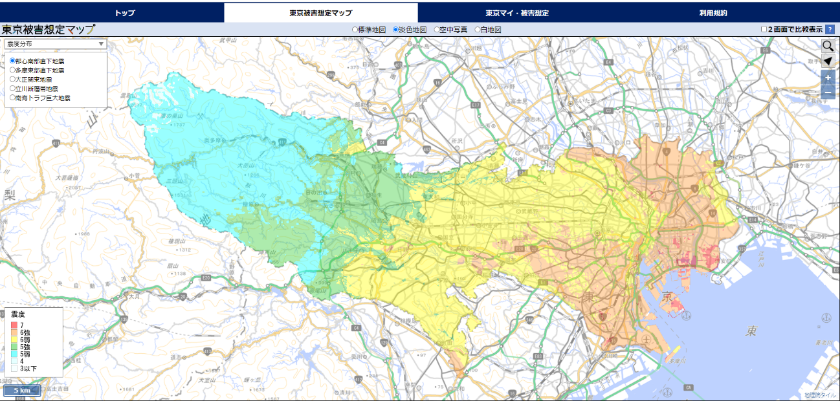Click the cyan 5弱 legend swatch

[14, 354]
